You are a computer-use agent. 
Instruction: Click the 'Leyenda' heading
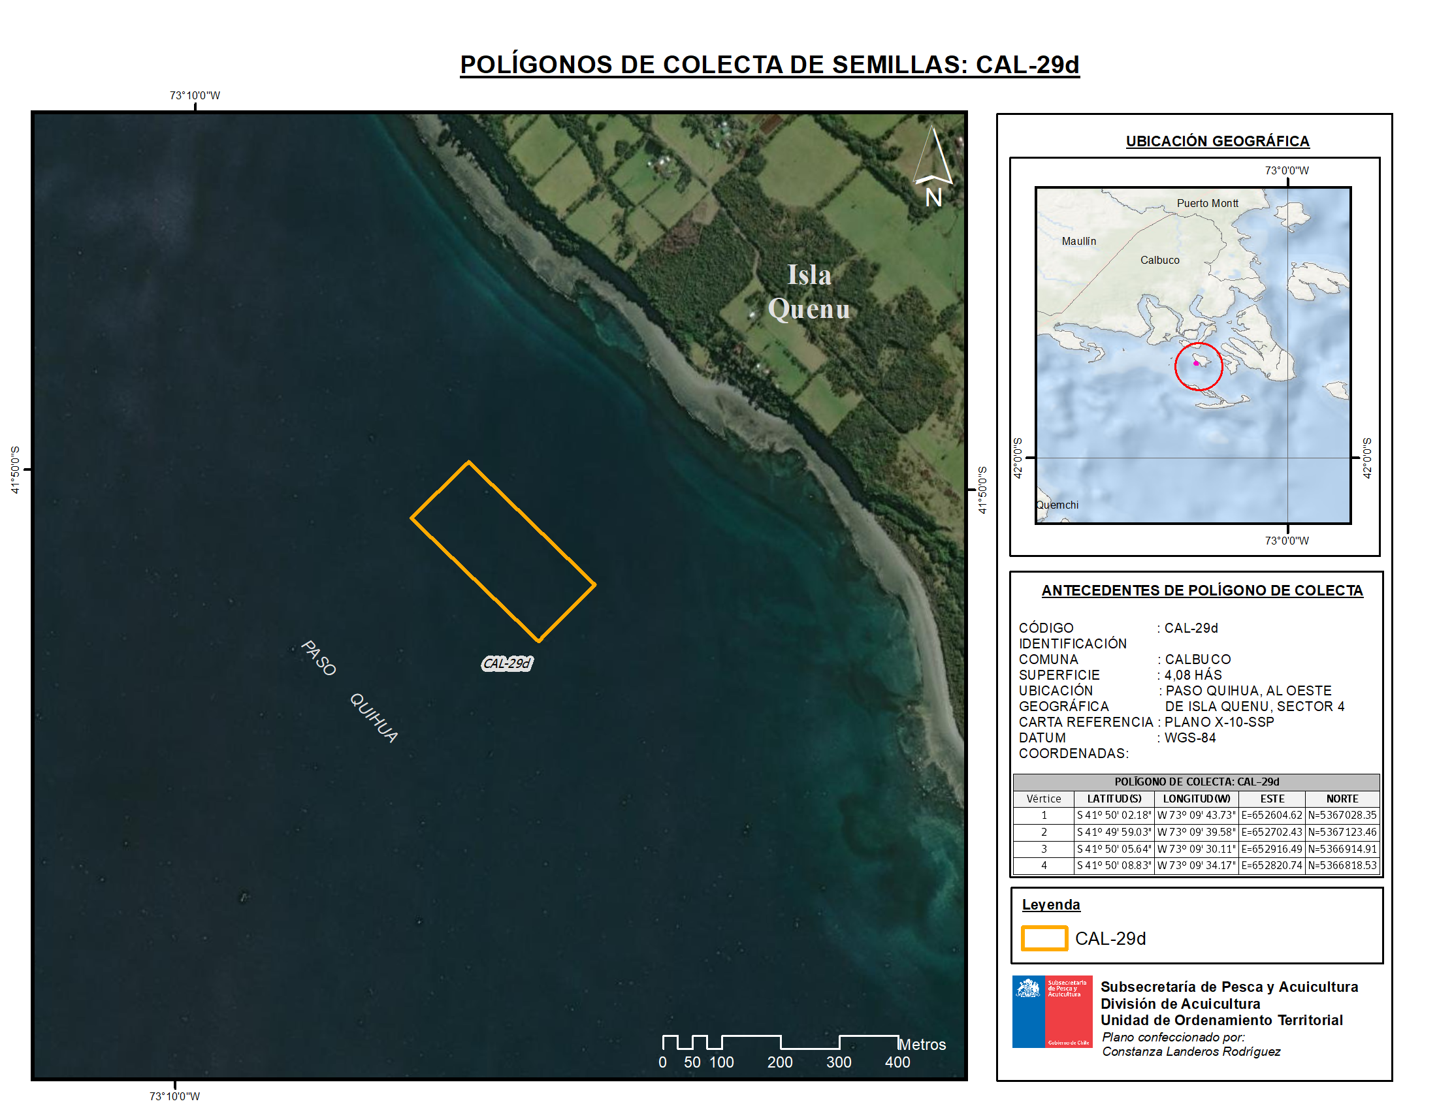(1051, 905)
